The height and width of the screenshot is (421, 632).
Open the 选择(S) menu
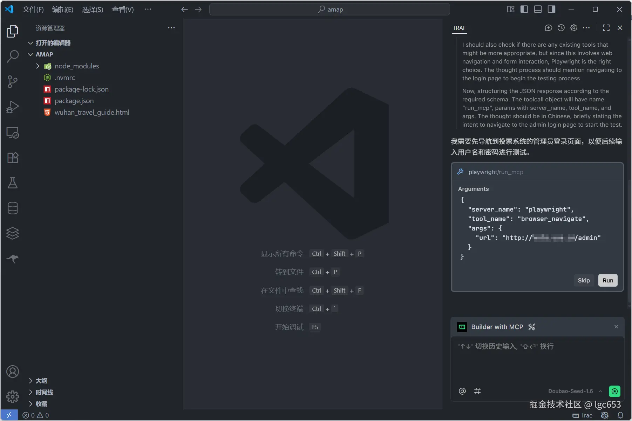[x=93, y=9]
